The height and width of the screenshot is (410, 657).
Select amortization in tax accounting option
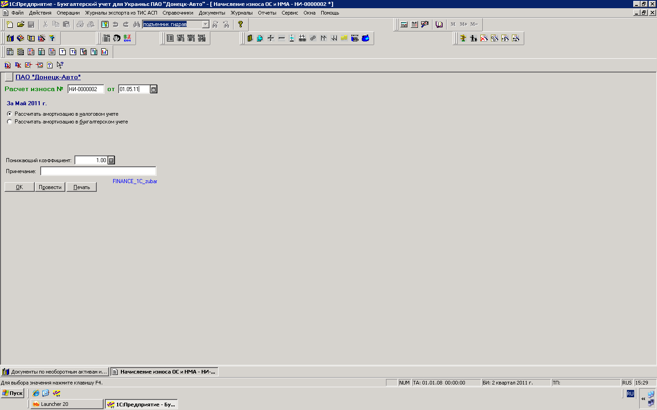63,114
